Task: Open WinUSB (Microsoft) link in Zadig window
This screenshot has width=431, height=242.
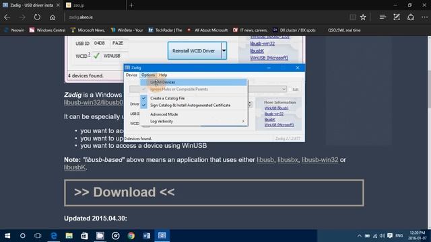Action: click(279, 125)
